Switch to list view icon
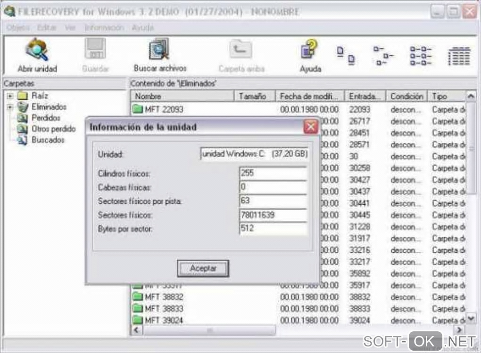Screen dimensions: 481x353 pyautogui.click(x=421, y=56)
